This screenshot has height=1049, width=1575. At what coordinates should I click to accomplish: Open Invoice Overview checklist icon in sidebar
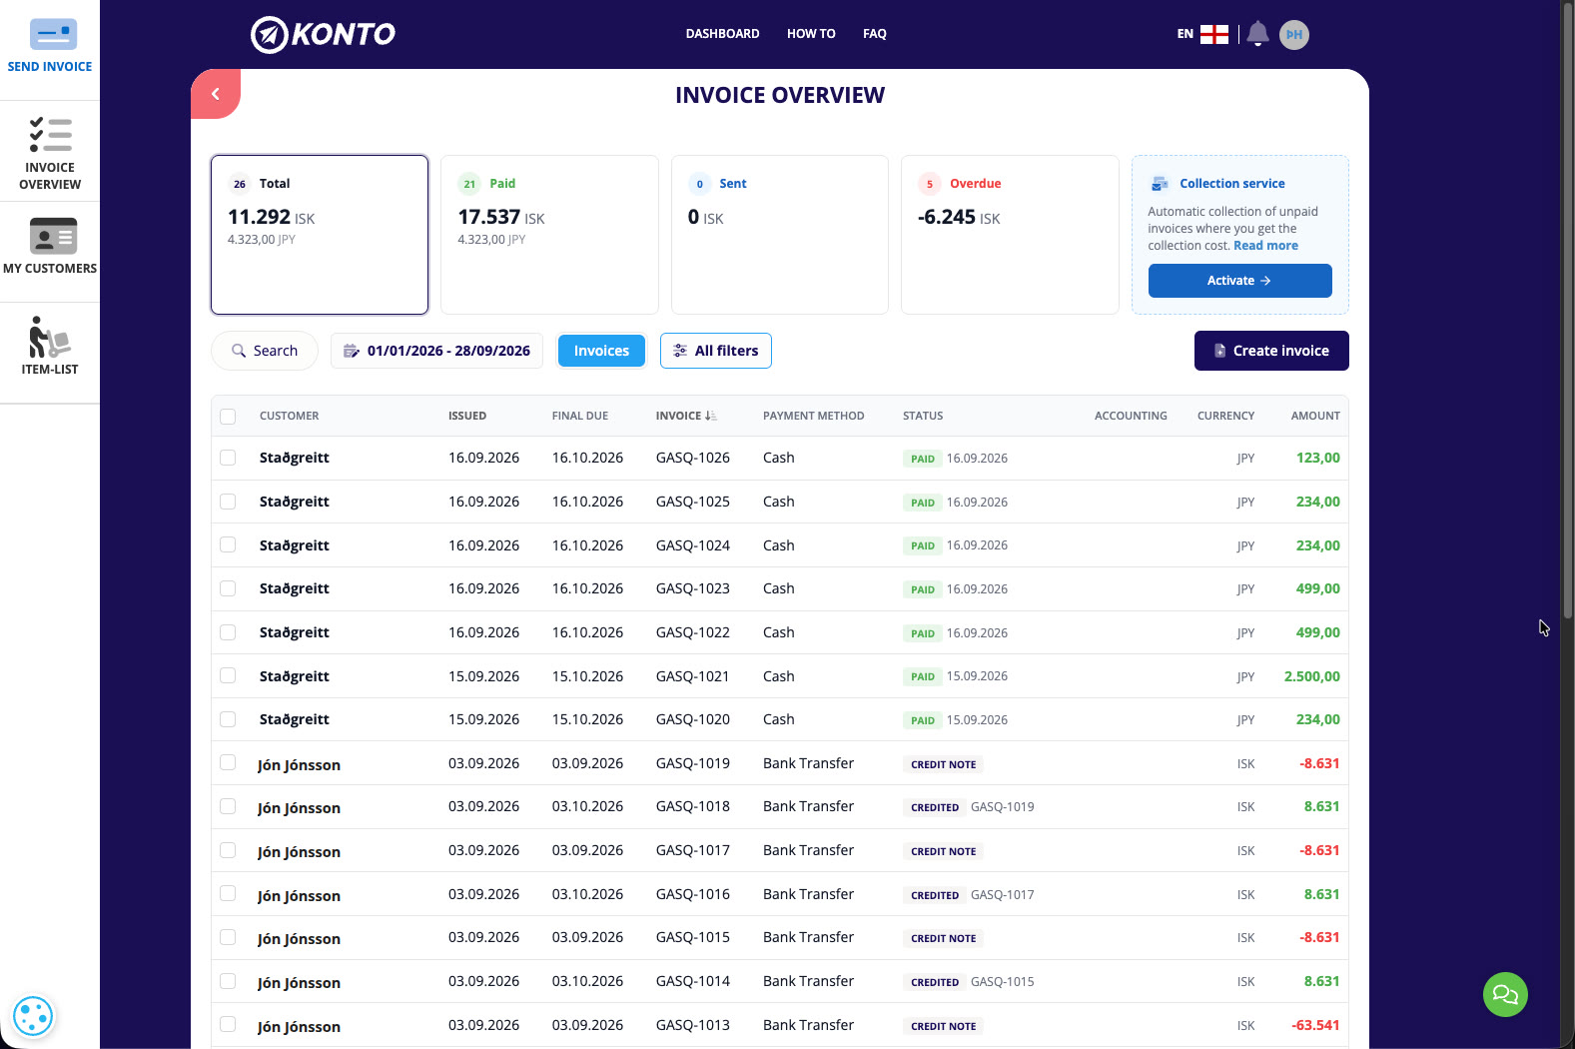pyautogui.click(x=50, y=135)
